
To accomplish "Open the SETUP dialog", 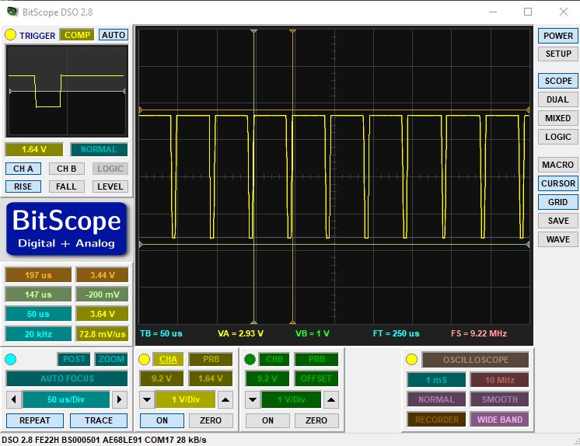I will pyautogui.click(x=557, y=54).
